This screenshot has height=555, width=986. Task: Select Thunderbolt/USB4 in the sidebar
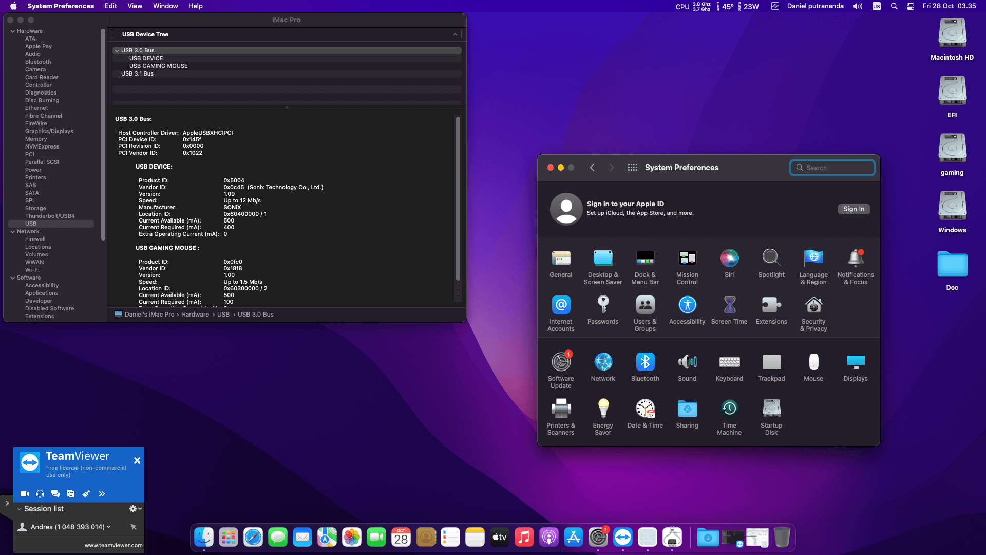pos(51,216)
